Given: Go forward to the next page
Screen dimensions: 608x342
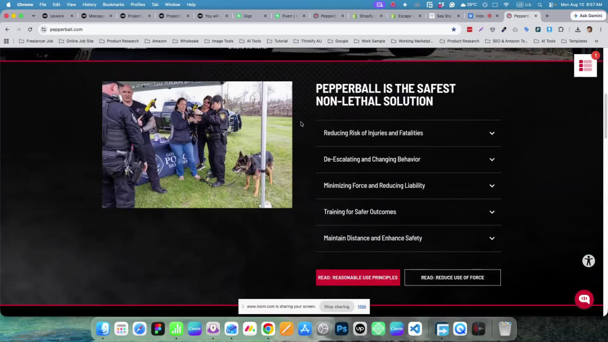Looking at the screenshot, I should (19, 29).
